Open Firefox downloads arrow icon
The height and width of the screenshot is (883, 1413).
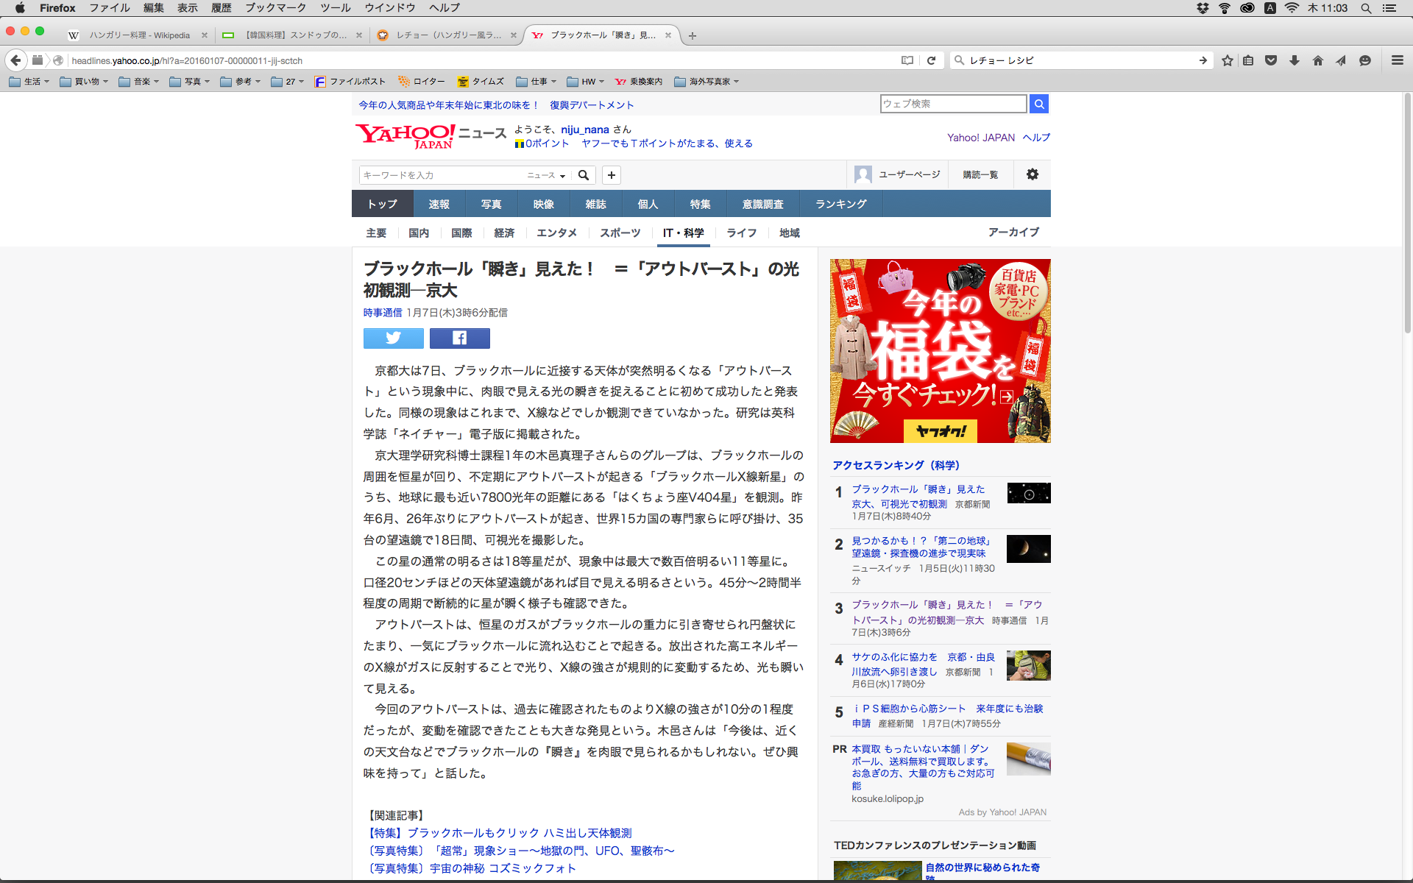coord(1294,60)
